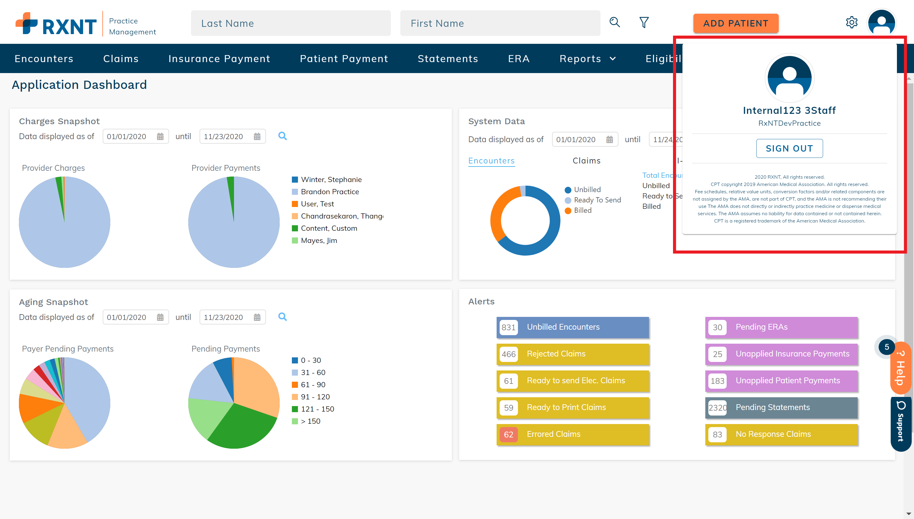Click Winter, Stephanie legend color swatch
The image size is (914, 519).
click(295, 180)
